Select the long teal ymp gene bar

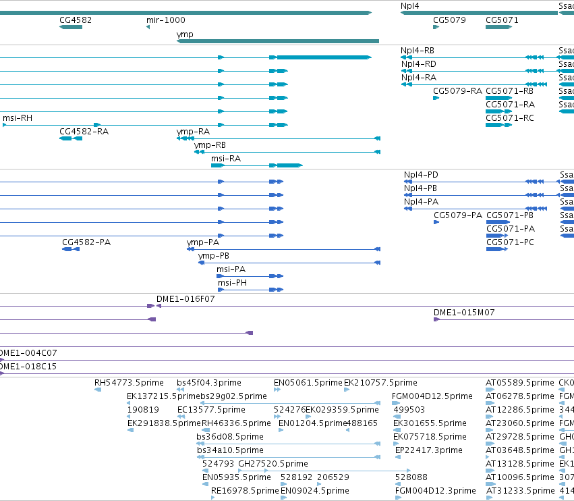(x=278, y=41)
